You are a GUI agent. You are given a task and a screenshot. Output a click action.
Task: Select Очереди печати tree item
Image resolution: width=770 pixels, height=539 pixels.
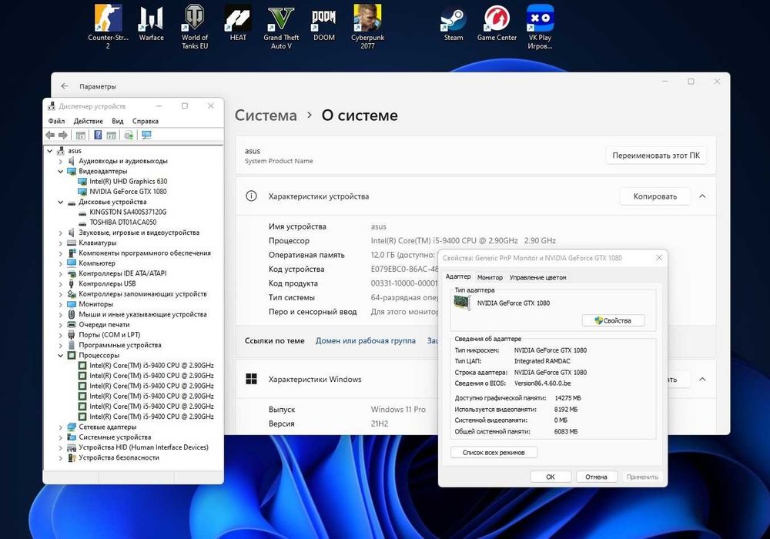(x=104, y=324)
